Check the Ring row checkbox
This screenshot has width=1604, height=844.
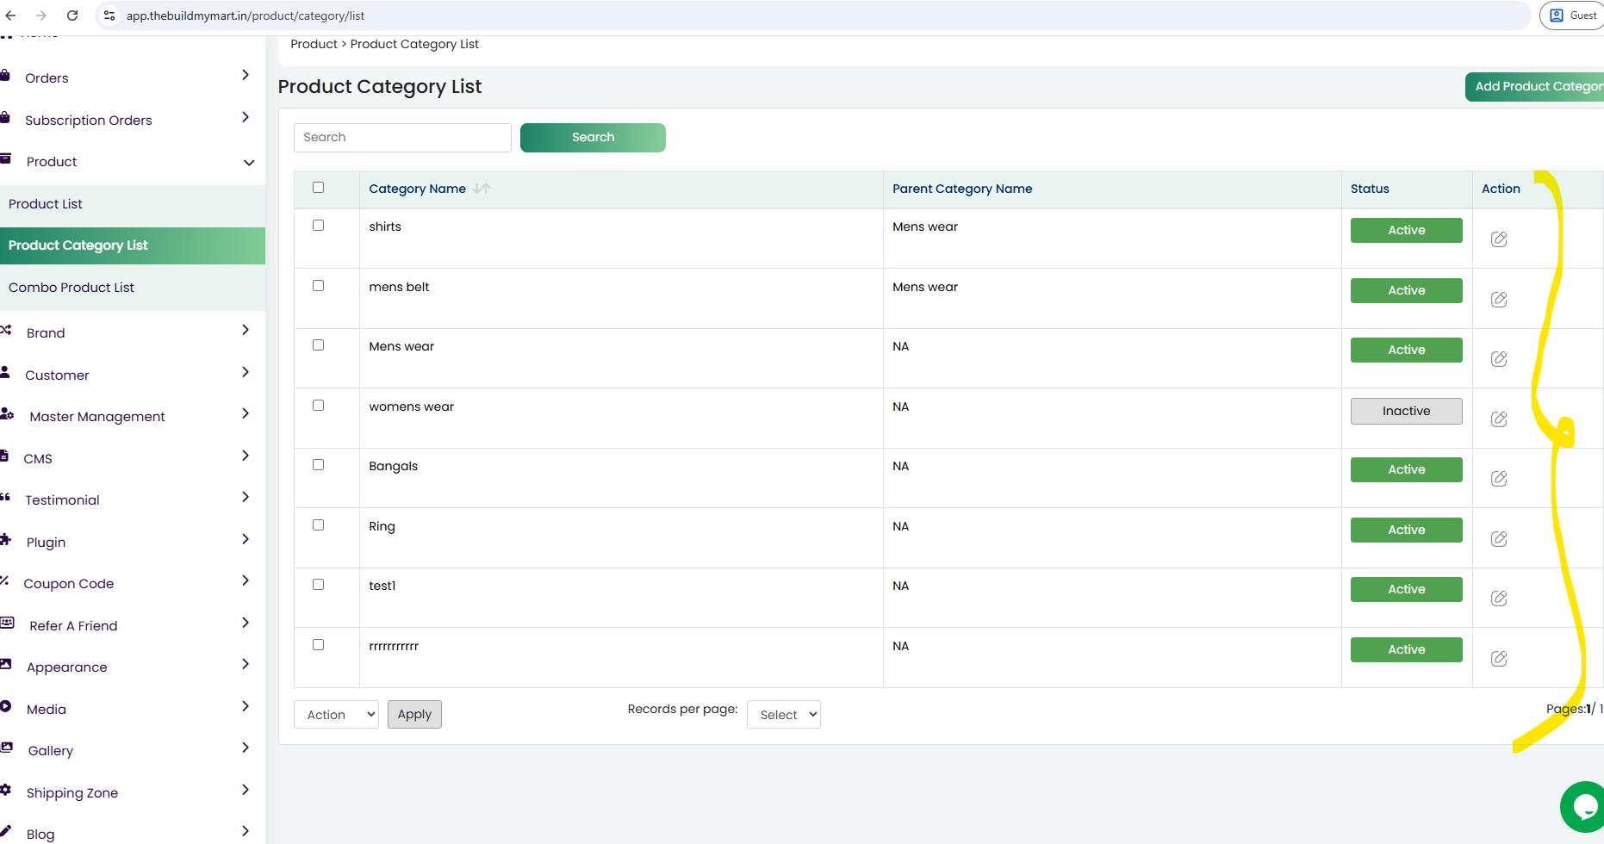click(x=318, y=525)
